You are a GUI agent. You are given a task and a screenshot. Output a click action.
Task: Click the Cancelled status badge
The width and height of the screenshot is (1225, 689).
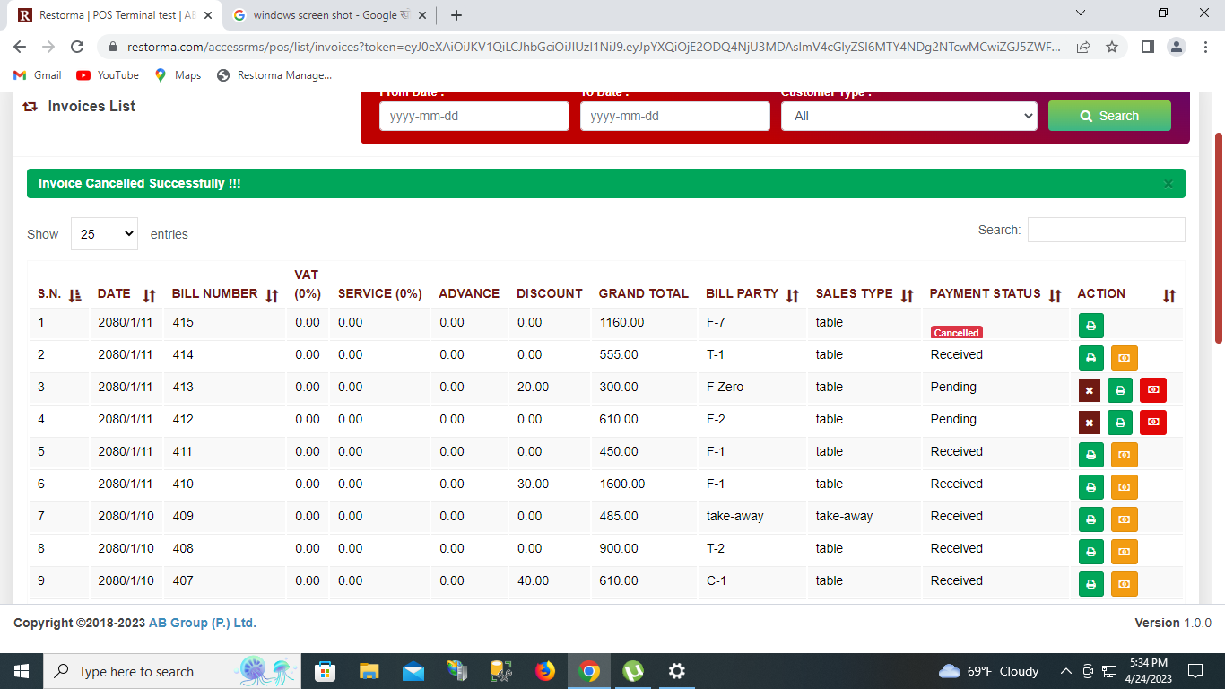coord(956,332)
